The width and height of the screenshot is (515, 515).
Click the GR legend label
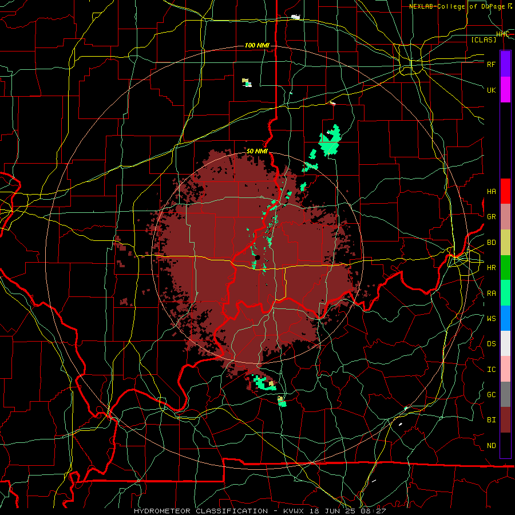tap(491, 217)
